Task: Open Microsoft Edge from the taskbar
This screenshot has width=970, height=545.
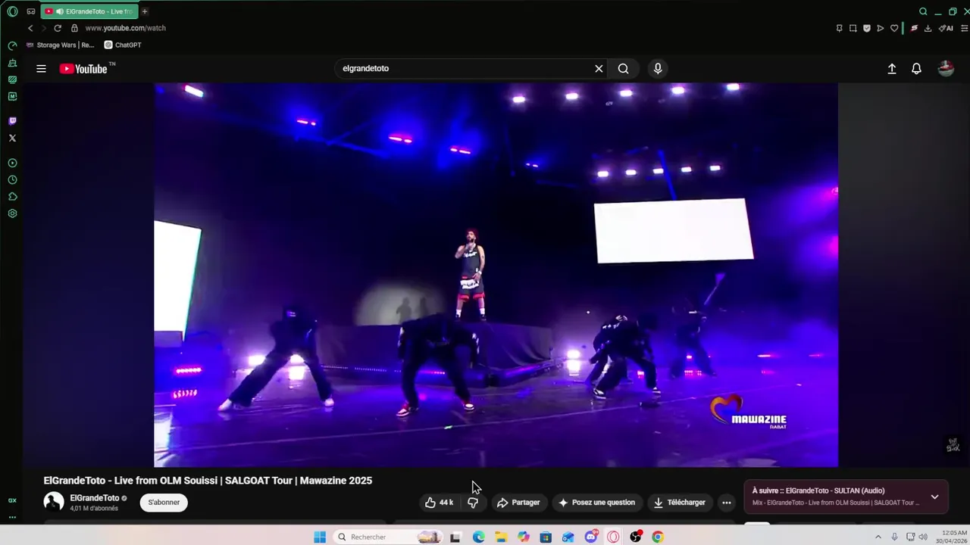Action: coord(478,537)
